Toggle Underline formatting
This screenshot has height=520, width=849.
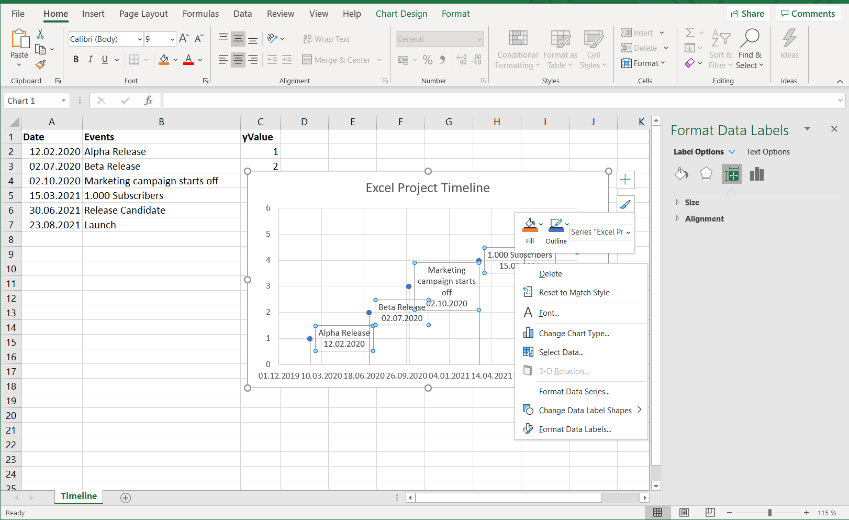[x=104, y=59]
